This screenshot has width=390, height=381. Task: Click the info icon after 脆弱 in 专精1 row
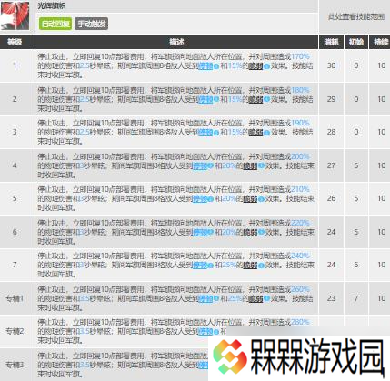coord(266,298)
